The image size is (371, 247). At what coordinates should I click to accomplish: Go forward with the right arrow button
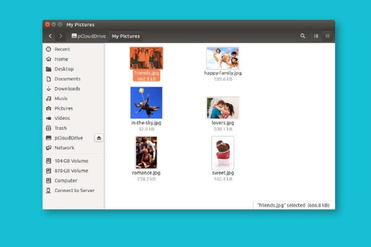click(x=61, y=36)
